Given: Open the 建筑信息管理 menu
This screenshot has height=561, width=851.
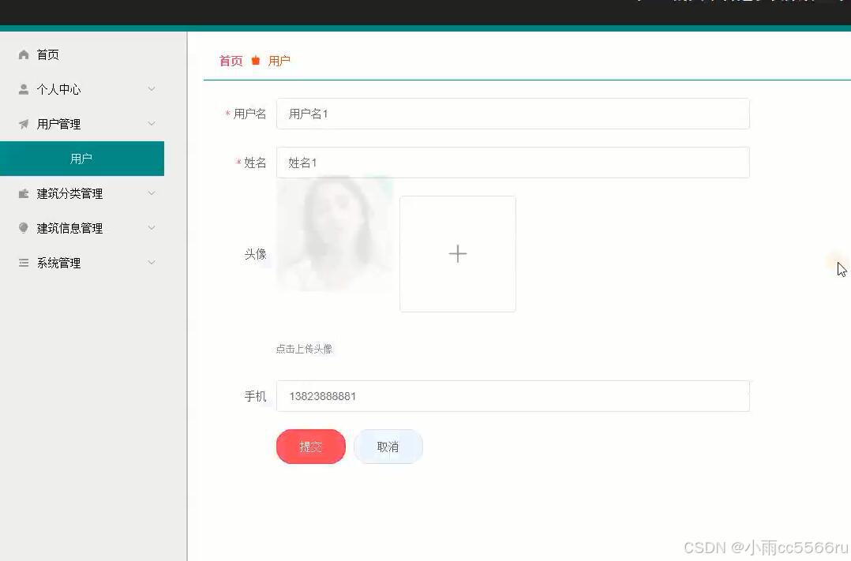Looking at the screenshot, I should [x=151, y=228].
